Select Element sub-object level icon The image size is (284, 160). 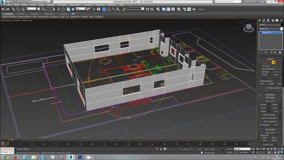[277, 62]
